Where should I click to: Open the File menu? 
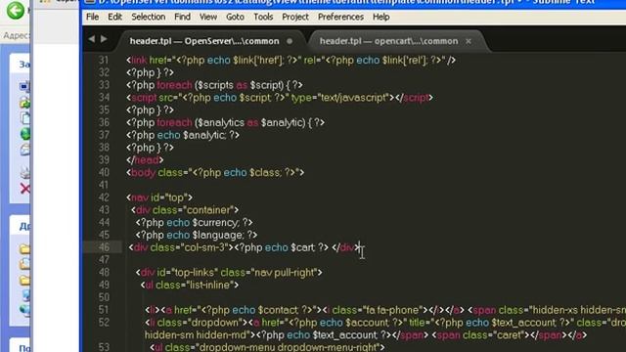coord(92,17)
